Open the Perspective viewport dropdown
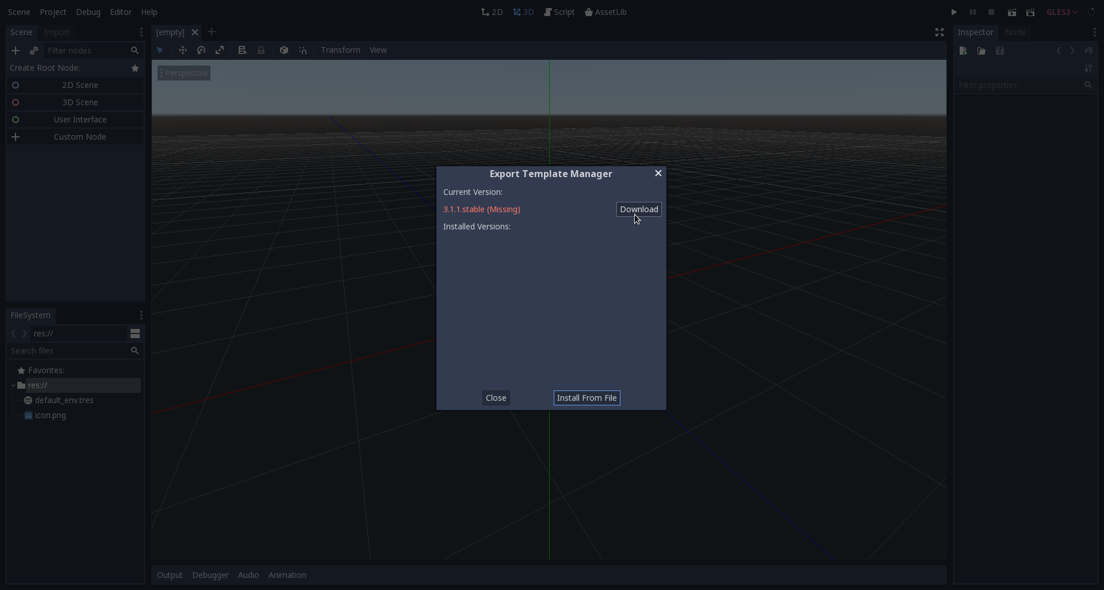 click(184, 73)
